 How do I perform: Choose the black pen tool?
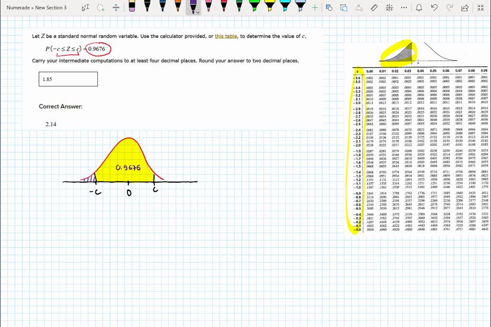point(147,7)
